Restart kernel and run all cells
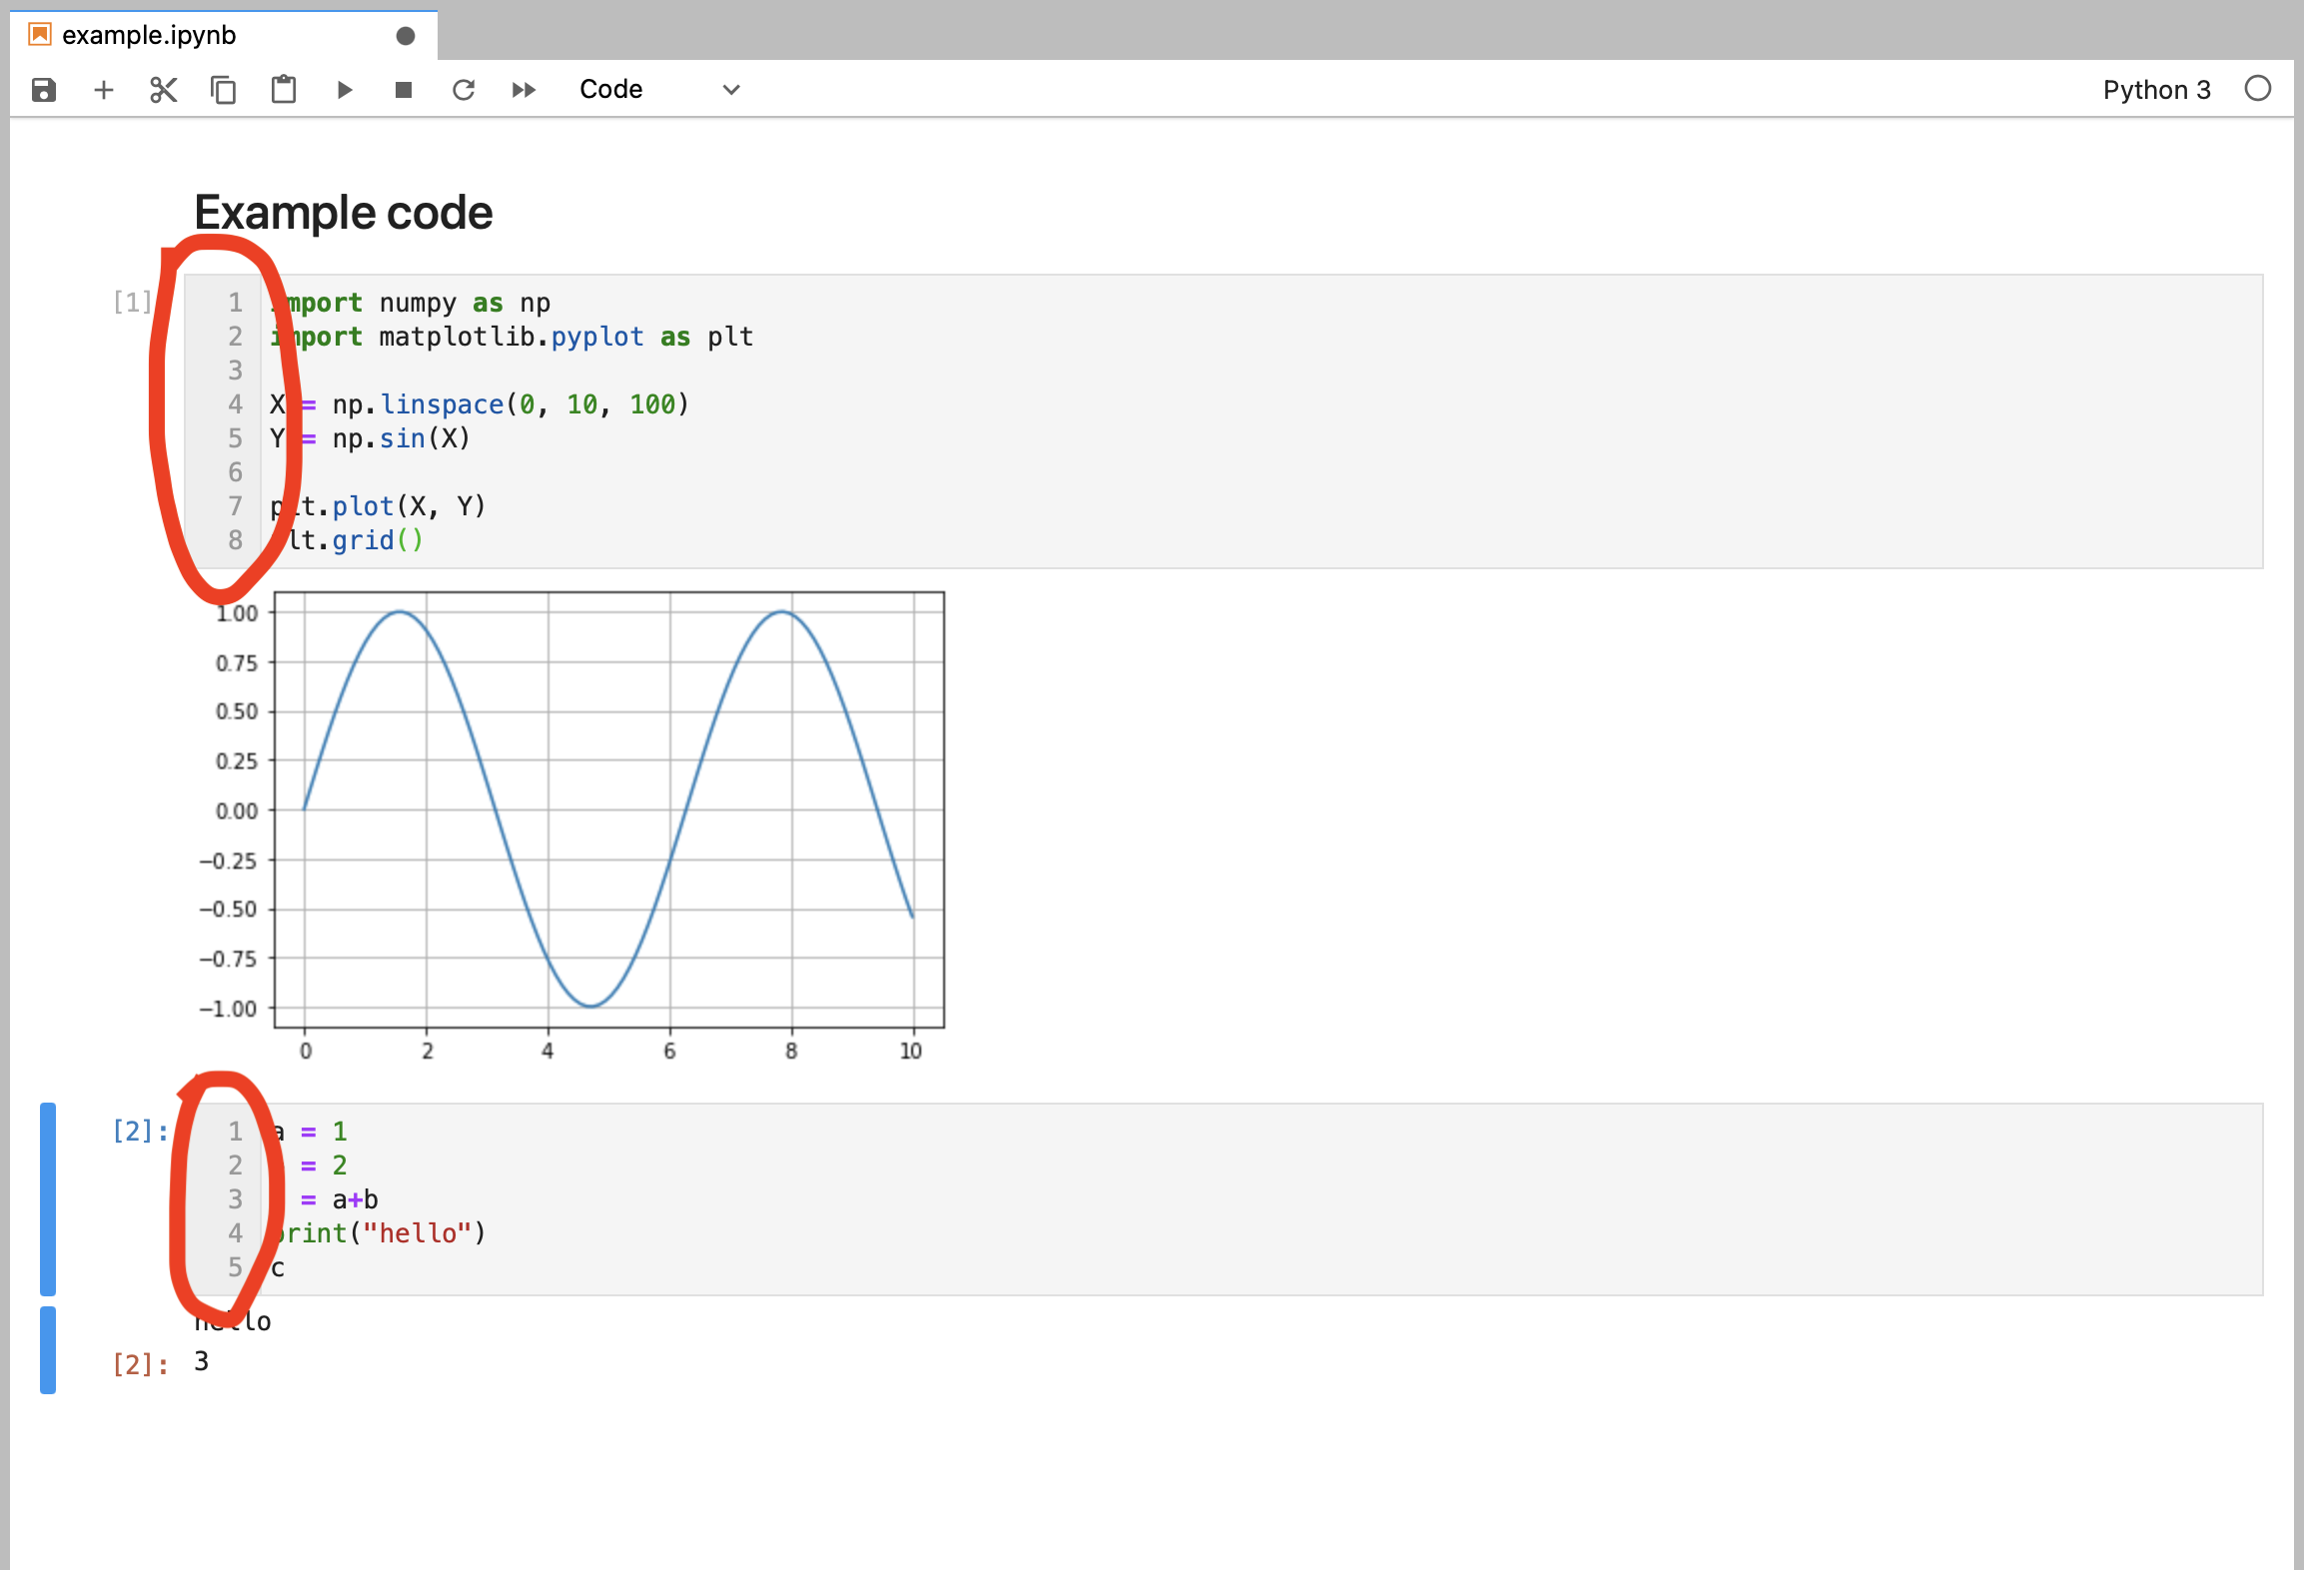The width and height of the screenshot is (2304, 1570). click(524, 89)
